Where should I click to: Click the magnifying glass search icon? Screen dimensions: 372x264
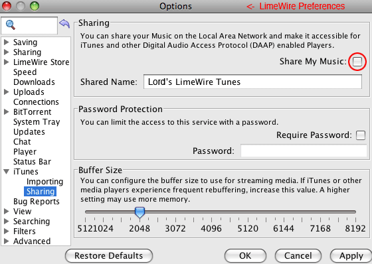click(x=11, y=25)
